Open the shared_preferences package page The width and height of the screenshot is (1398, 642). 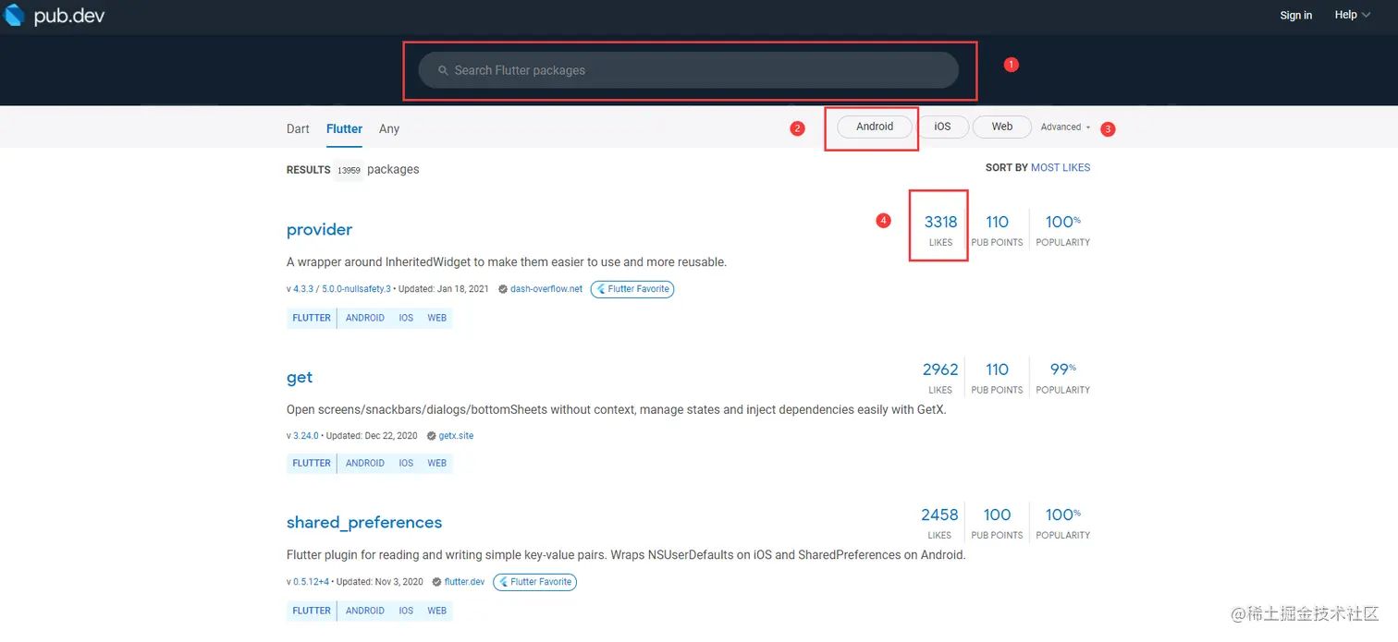(x=364, y=522)
